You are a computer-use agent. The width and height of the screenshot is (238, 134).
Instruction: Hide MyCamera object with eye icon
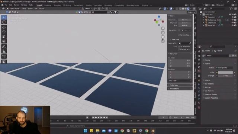pyautogui.click(x=232, y=20)
